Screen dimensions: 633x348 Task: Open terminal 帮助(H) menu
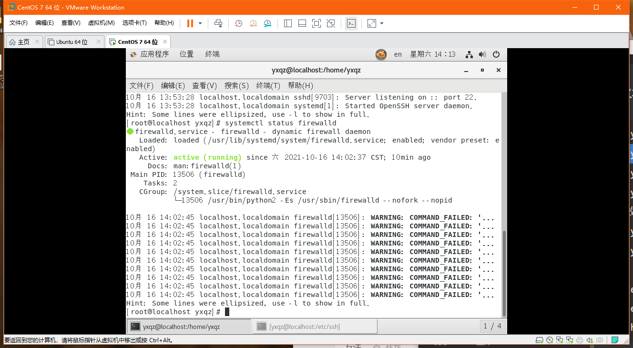[x=300, y=86]
